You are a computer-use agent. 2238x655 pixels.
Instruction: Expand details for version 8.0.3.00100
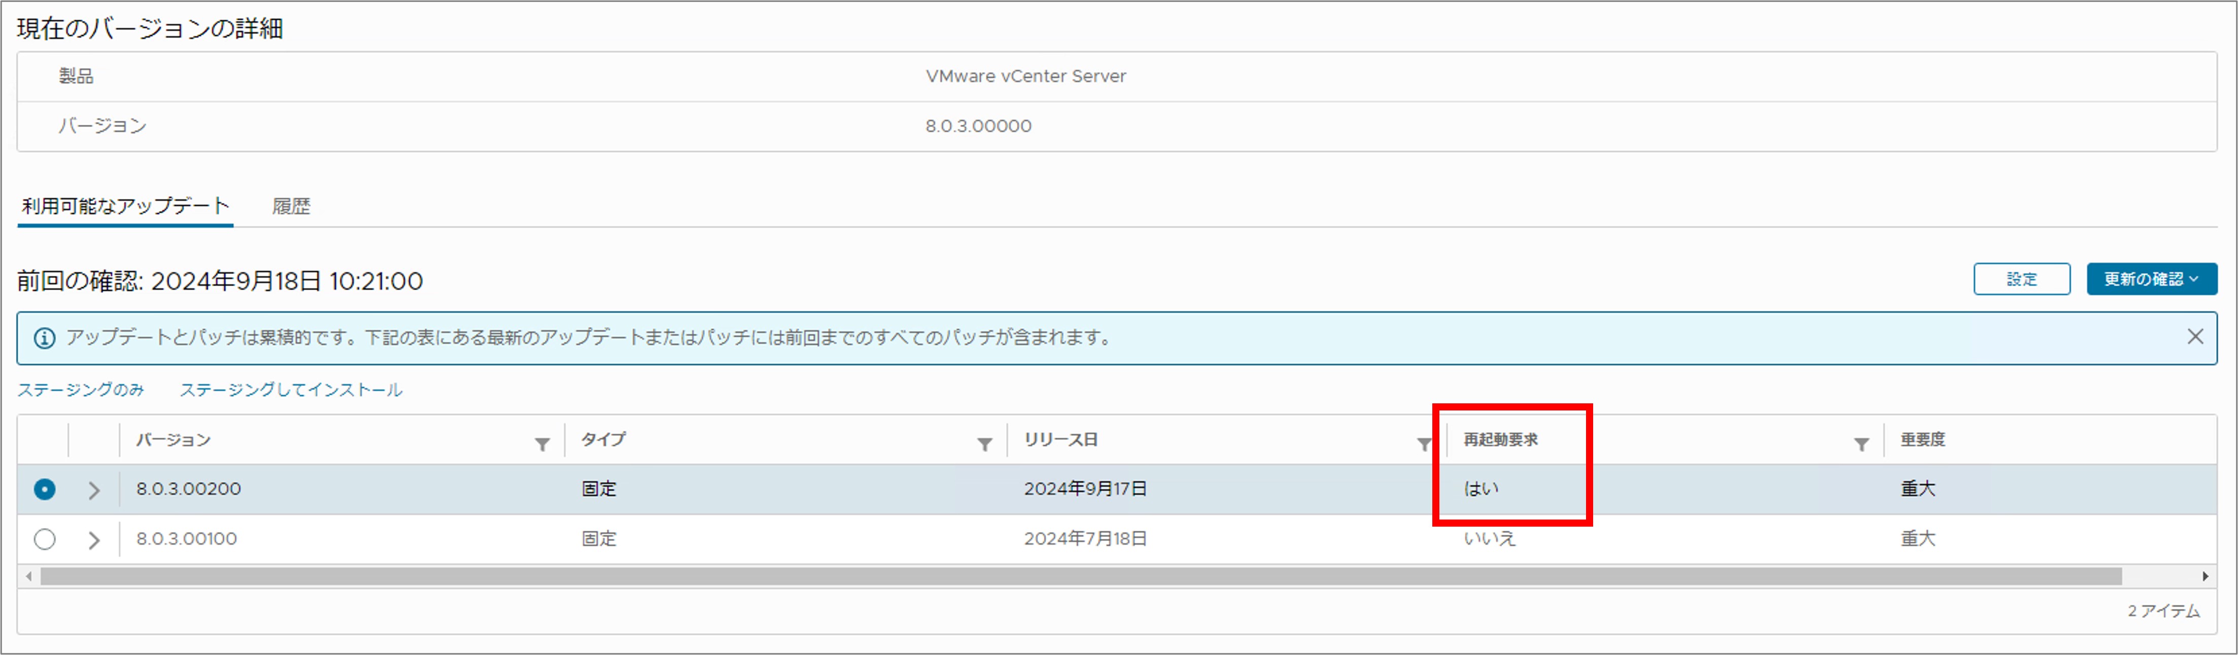94,539
